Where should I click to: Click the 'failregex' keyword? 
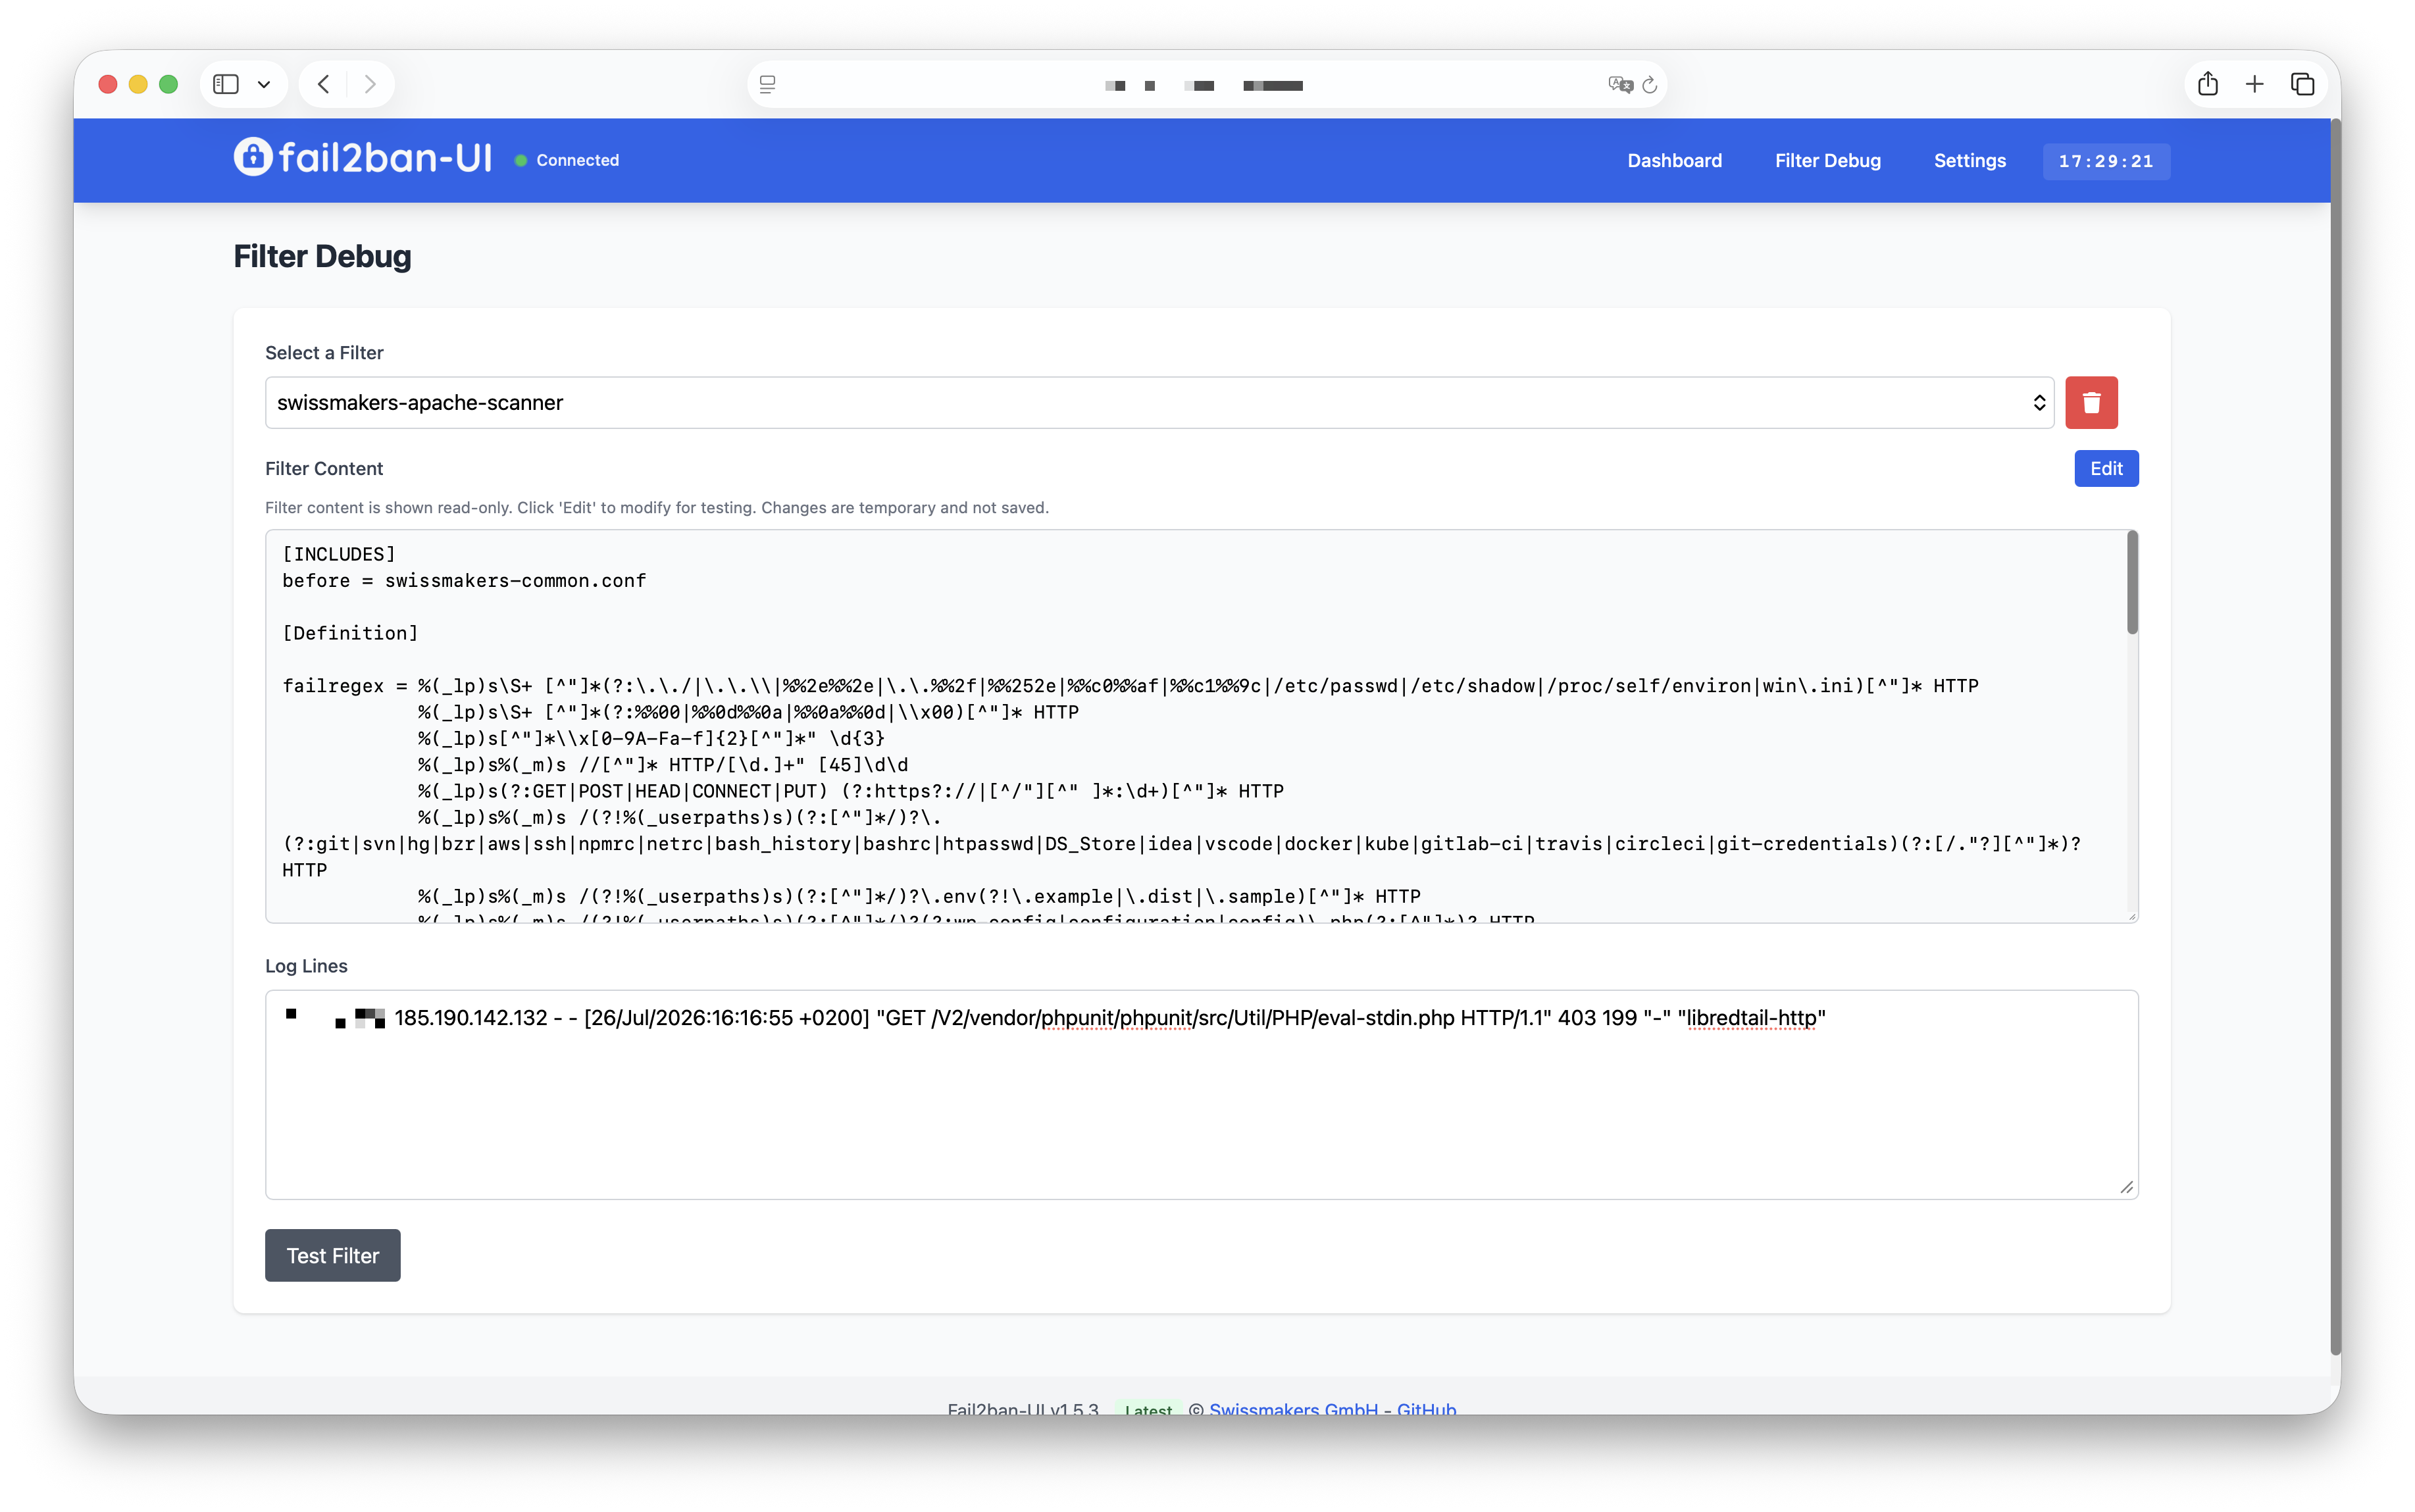point(333,686)
